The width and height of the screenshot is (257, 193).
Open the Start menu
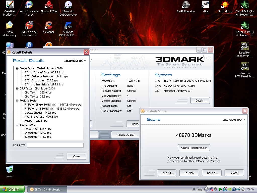pos(12,189)
